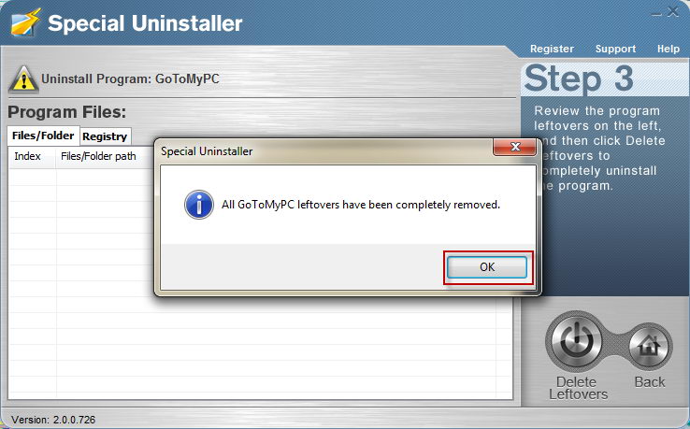Screen dimensions: 690x429
Task: Open the Support link
Action: pyautogui.click(x=615, y=49)
